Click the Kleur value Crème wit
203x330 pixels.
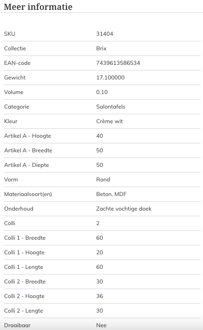coord(109,121)
